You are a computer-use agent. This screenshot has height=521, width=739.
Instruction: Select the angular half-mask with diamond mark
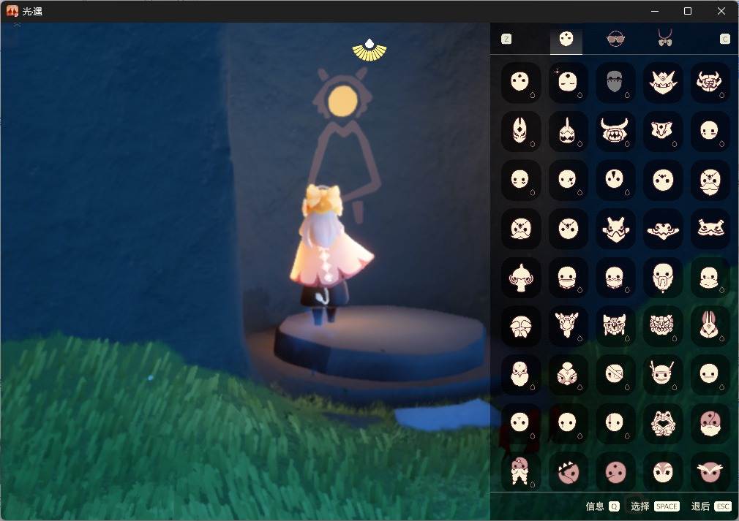point(663,131)
